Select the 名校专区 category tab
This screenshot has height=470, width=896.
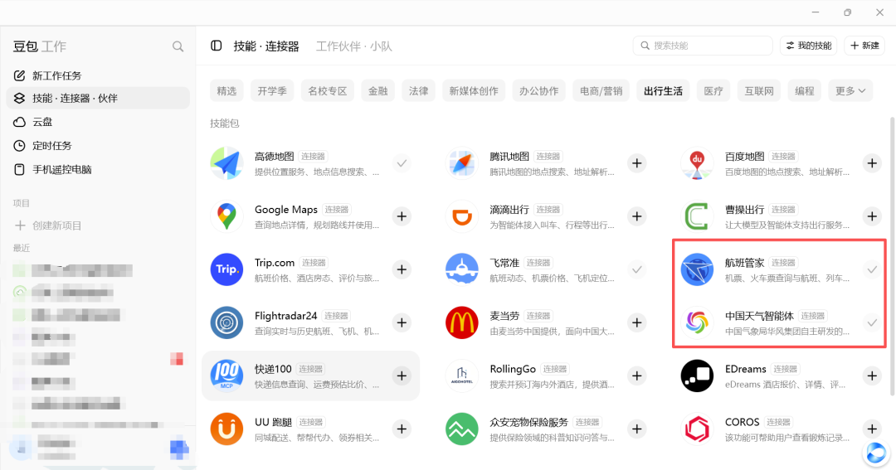328,91
